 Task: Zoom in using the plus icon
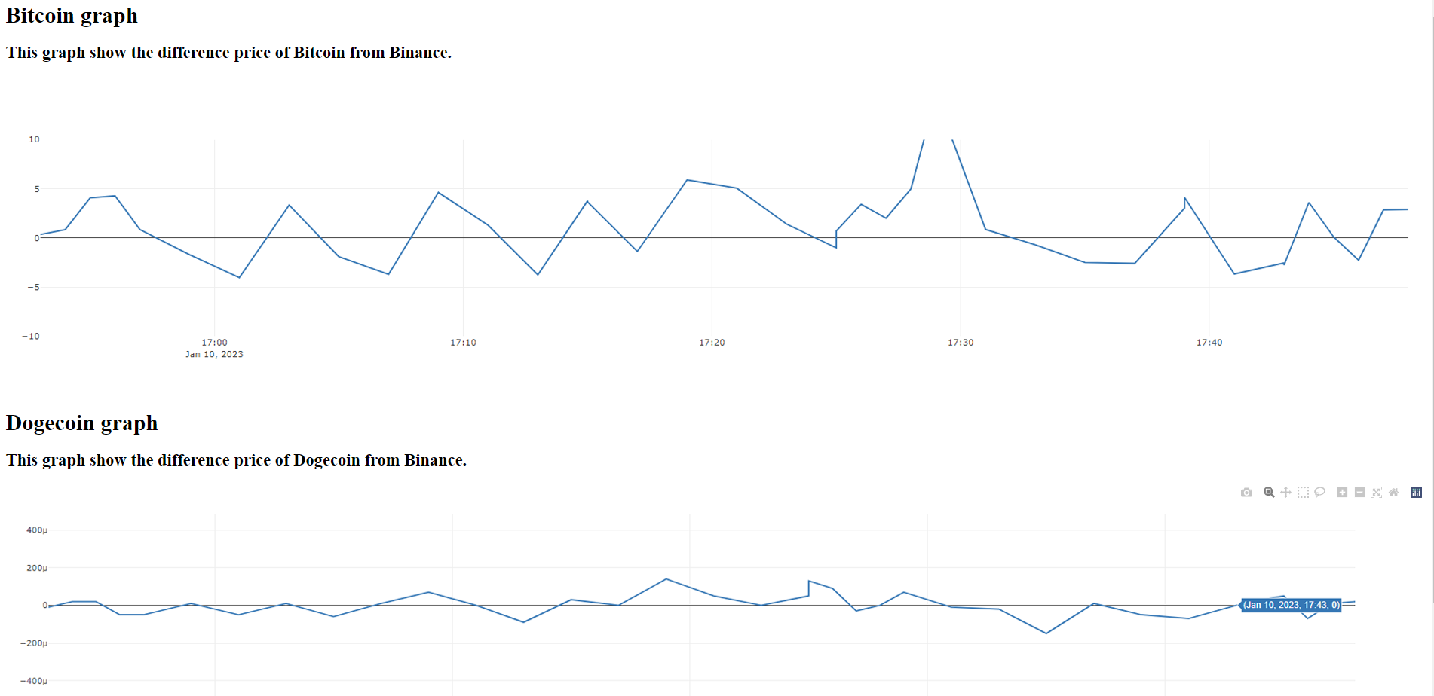pos(1342,493)
